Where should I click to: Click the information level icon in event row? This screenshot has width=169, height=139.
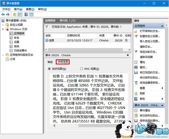click(47, 40)
